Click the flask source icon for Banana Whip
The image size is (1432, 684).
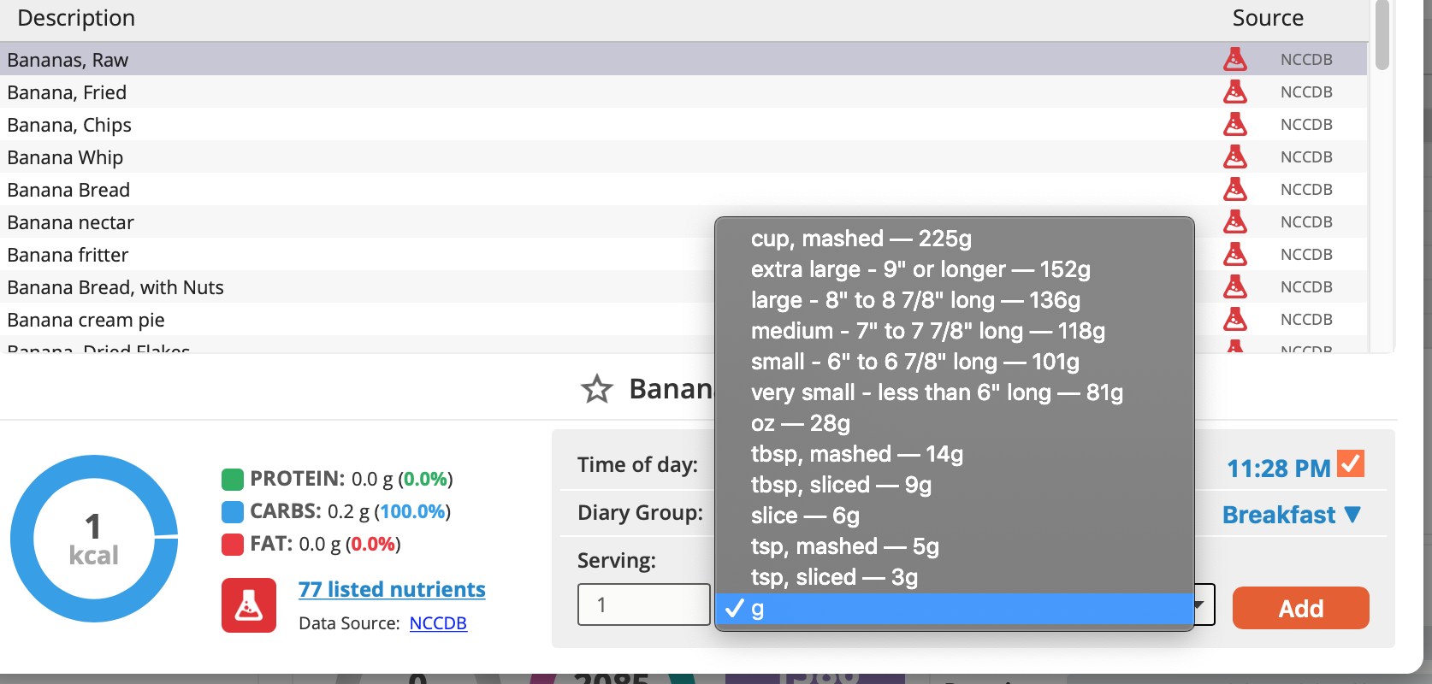(1234, 156)
